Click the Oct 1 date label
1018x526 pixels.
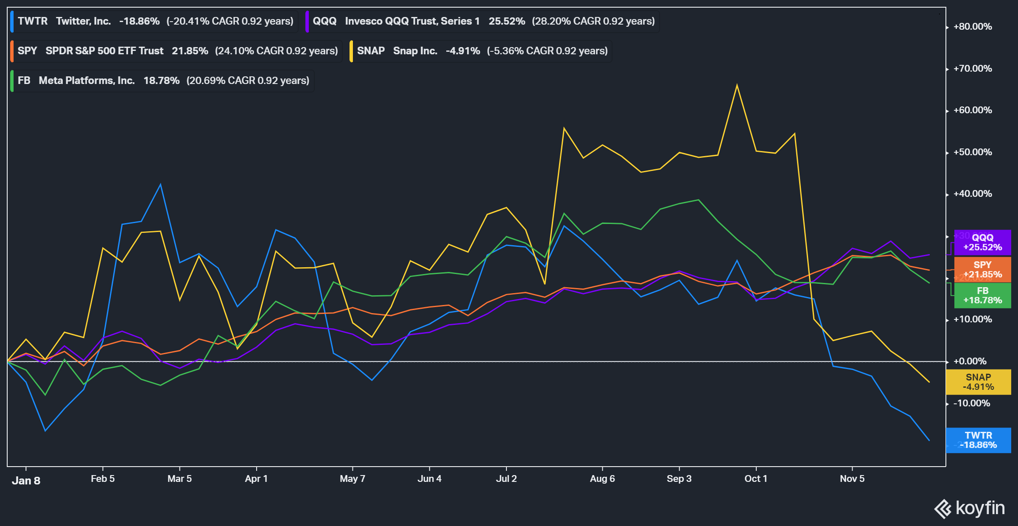[x=756, y=479]
